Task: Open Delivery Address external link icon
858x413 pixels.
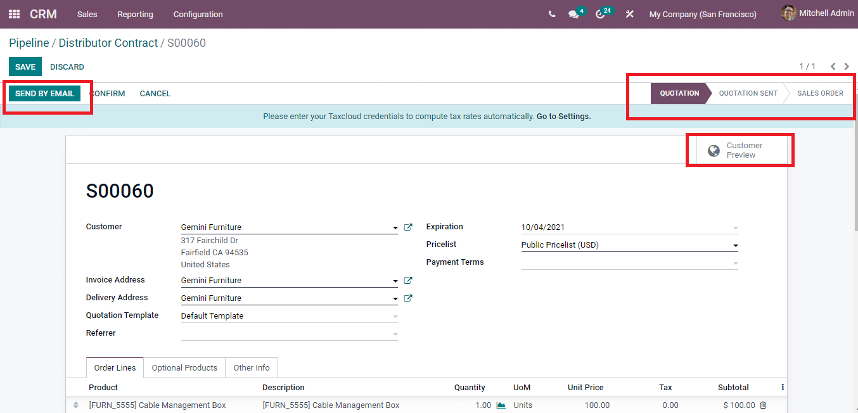Action: point(408,298)
